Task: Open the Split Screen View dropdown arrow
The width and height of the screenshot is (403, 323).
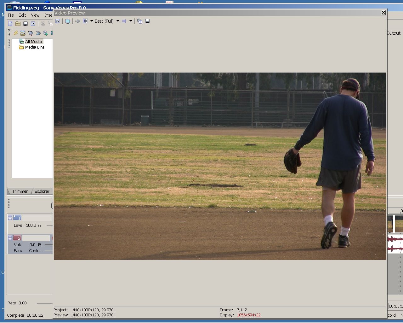Action: coord(92,21)
